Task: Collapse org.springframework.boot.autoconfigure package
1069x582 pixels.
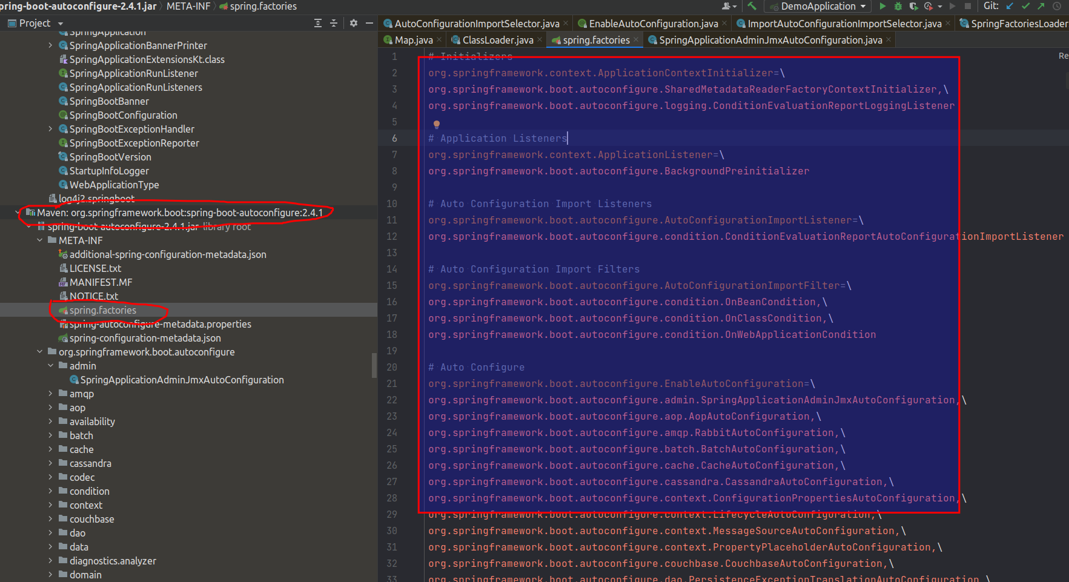Action: tap(39, 352)
